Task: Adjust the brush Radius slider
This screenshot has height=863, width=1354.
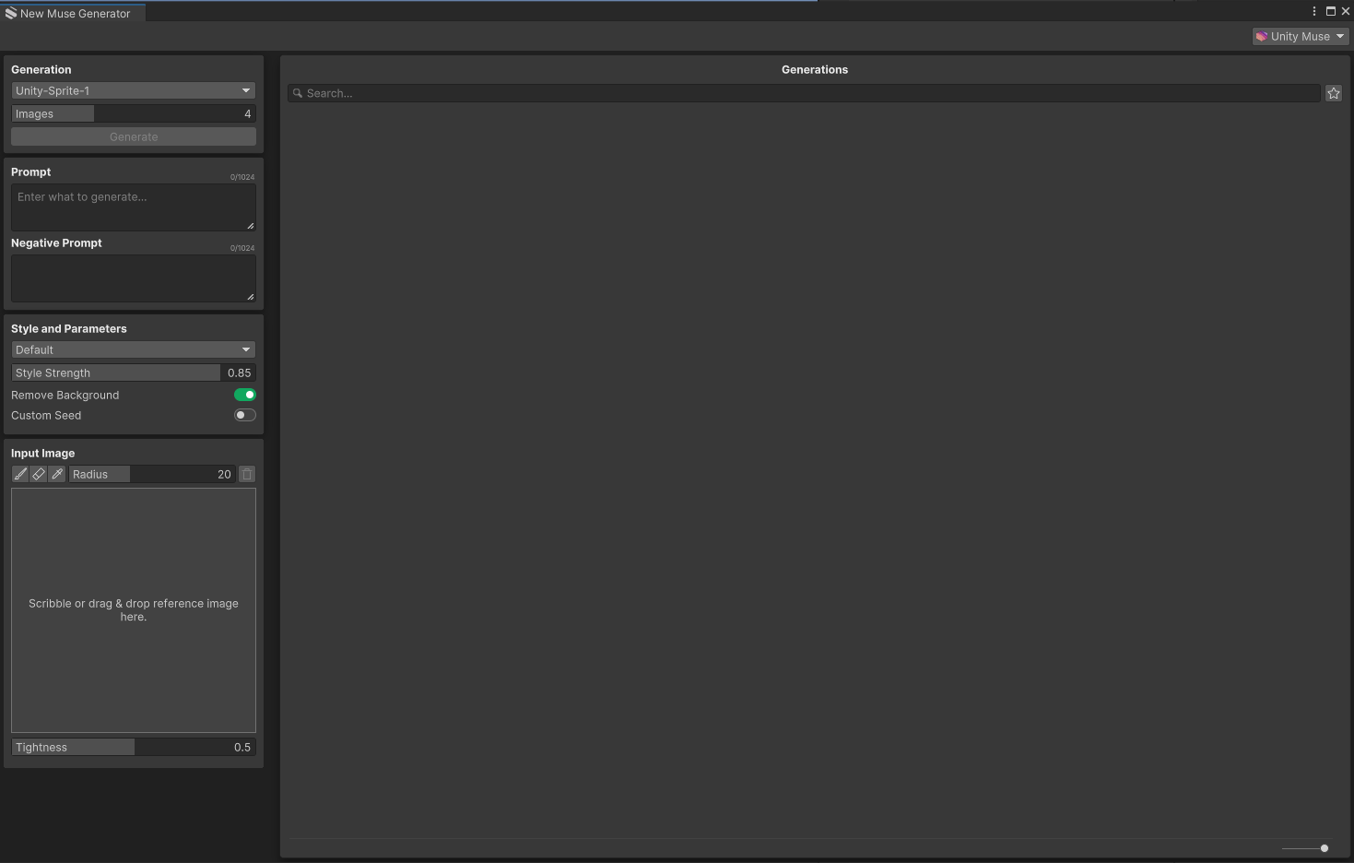Action: click(152, 474)
